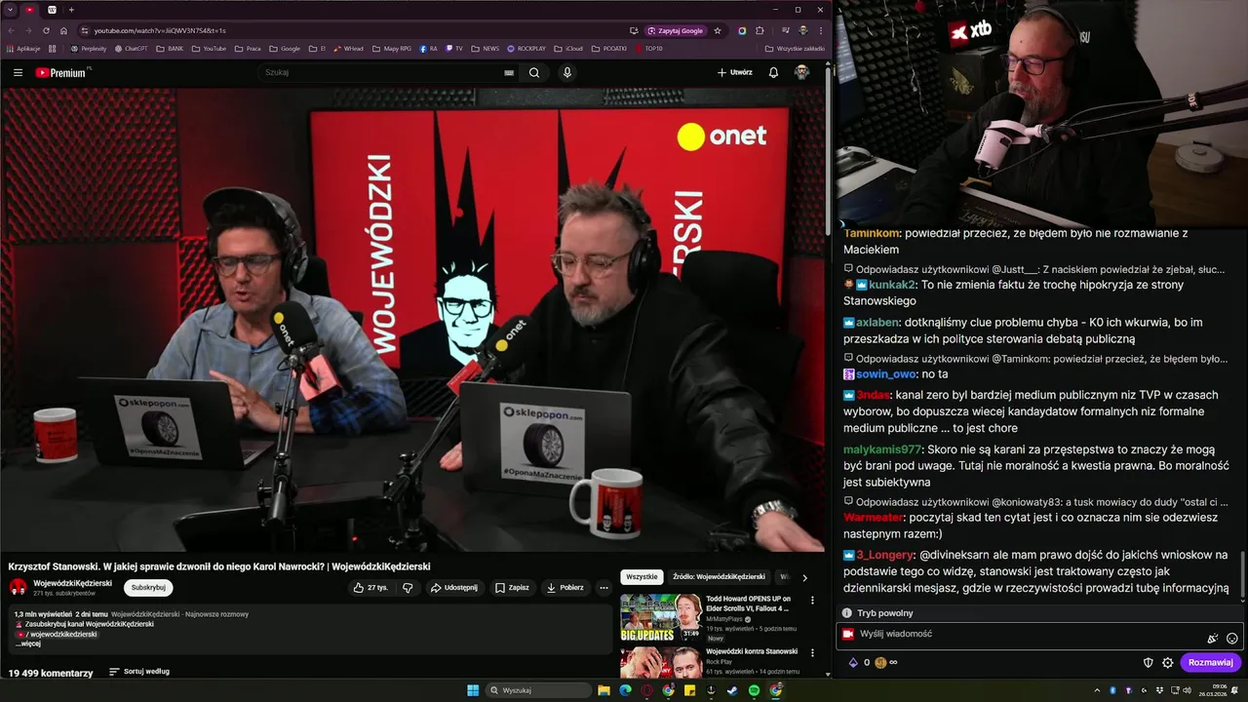Save the video with Zapisz
The image size is (1248, 702).
tap(511, 588)
